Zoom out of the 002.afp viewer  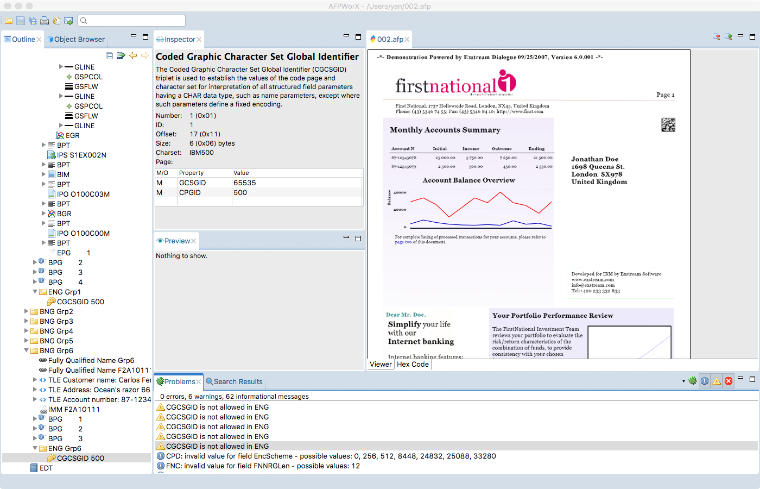click(x=716, y=37)
